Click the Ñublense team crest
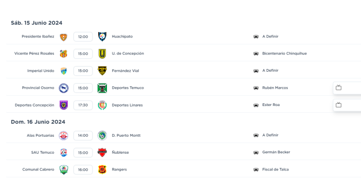 102,152
